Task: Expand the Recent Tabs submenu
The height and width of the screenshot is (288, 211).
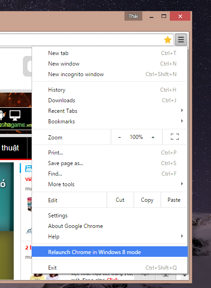Action: pos(110,111)
